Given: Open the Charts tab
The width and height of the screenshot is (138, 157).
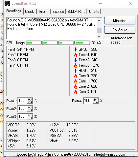Looking at the screenshot, I should 94,12.
